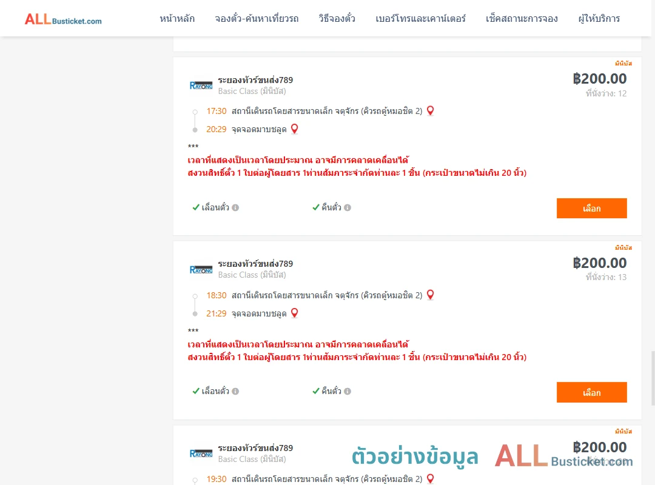Click Basic Class (มินิบัส) on 18:30 trip

[x=252, y=275]
